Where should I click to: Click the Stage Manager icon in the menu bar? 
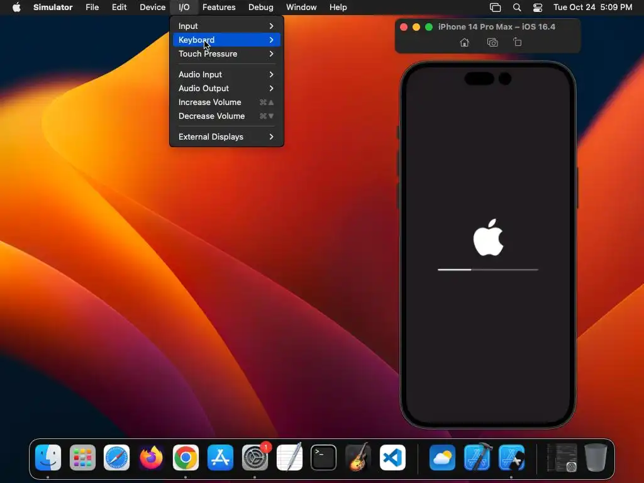(496, 8)
